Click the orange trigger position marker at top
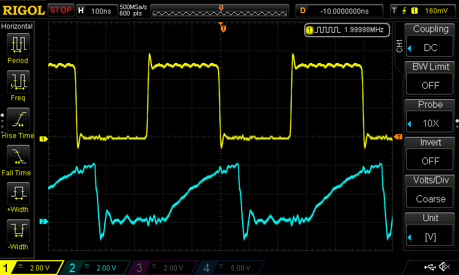459x275 pixels. pos(223,28)
